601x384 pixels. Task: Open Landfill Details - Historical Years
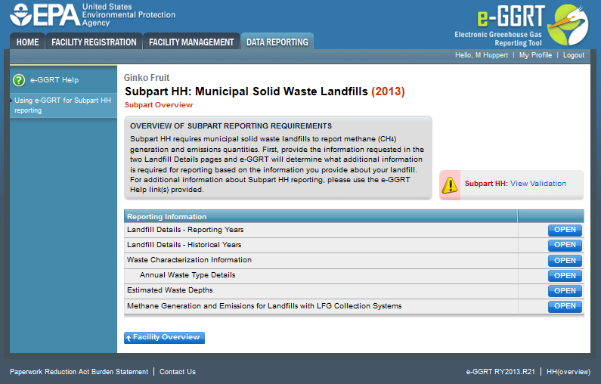[x=565, y=245]
